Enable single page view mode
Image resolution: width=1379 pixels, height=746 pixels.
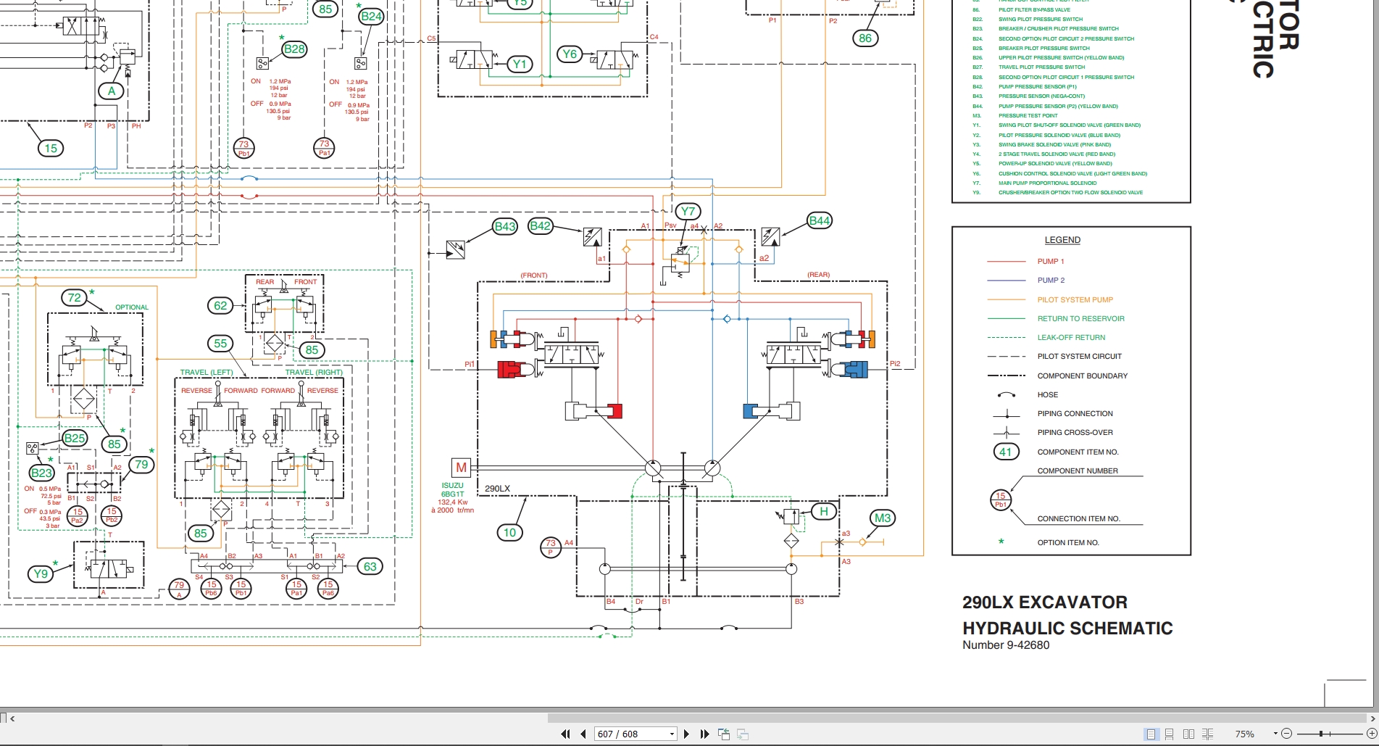click(1151, 734)
